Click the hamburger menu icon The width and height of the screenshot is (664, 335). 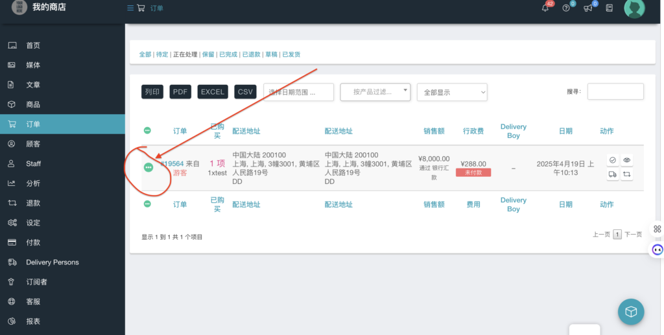point(130,8)
